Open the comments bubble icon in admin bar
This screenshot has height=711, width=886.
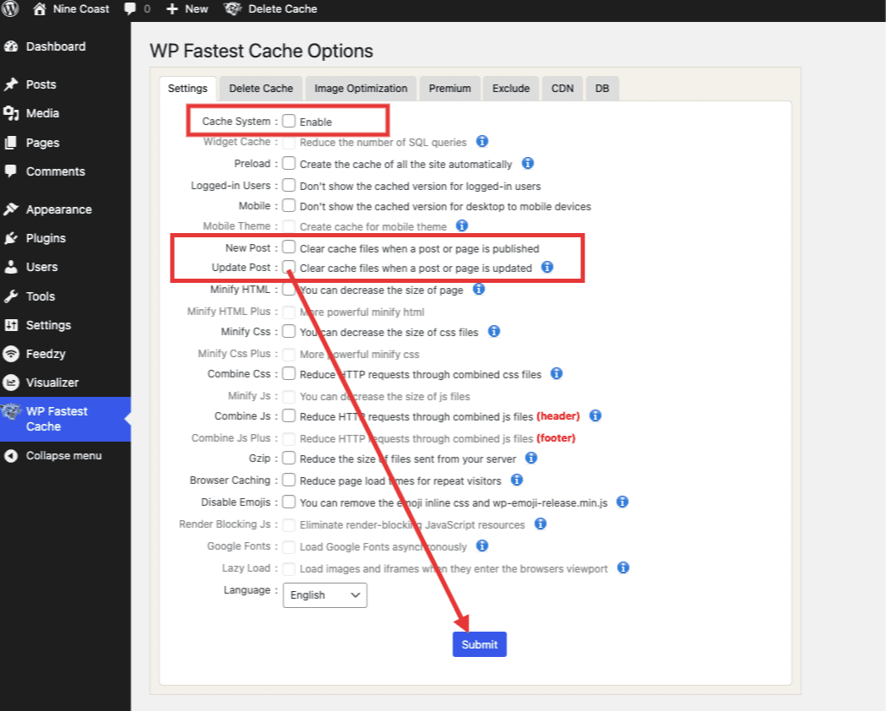point(130,9)
